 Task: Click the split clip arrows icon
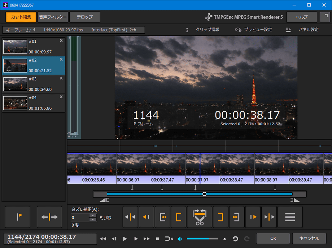click(x=49, y=217)
